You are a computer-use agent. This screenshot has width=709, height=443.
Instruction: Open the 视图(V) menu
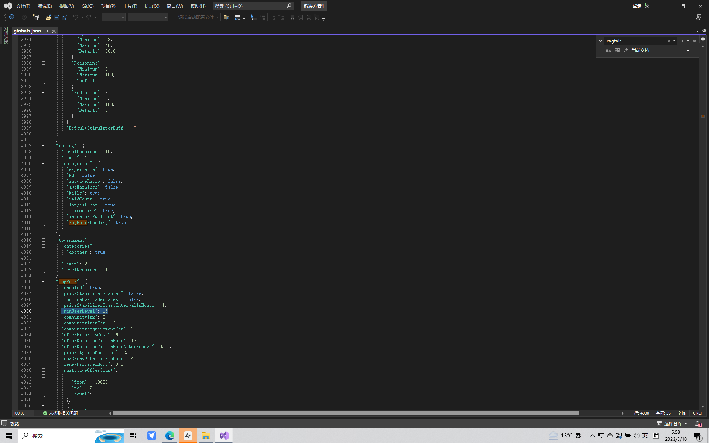pyautogui.click(x=66, y=6)
